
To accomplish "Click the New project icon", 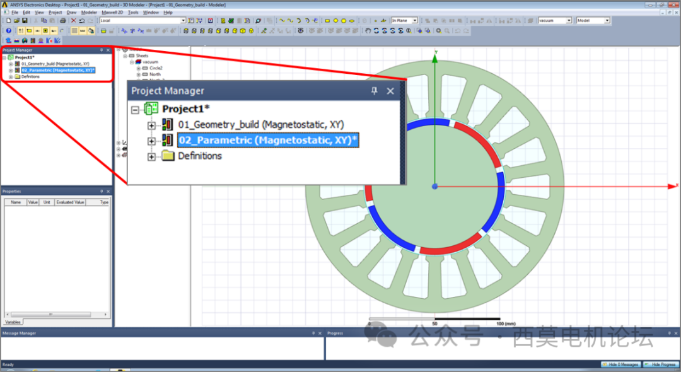I will (x=8, y=21).
